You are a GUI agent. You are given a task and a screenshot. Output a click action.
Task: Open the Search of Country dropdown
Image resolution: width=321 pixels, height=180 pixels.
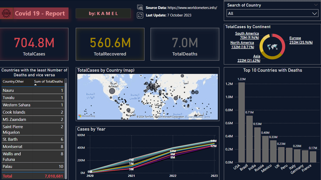point(272,13)
